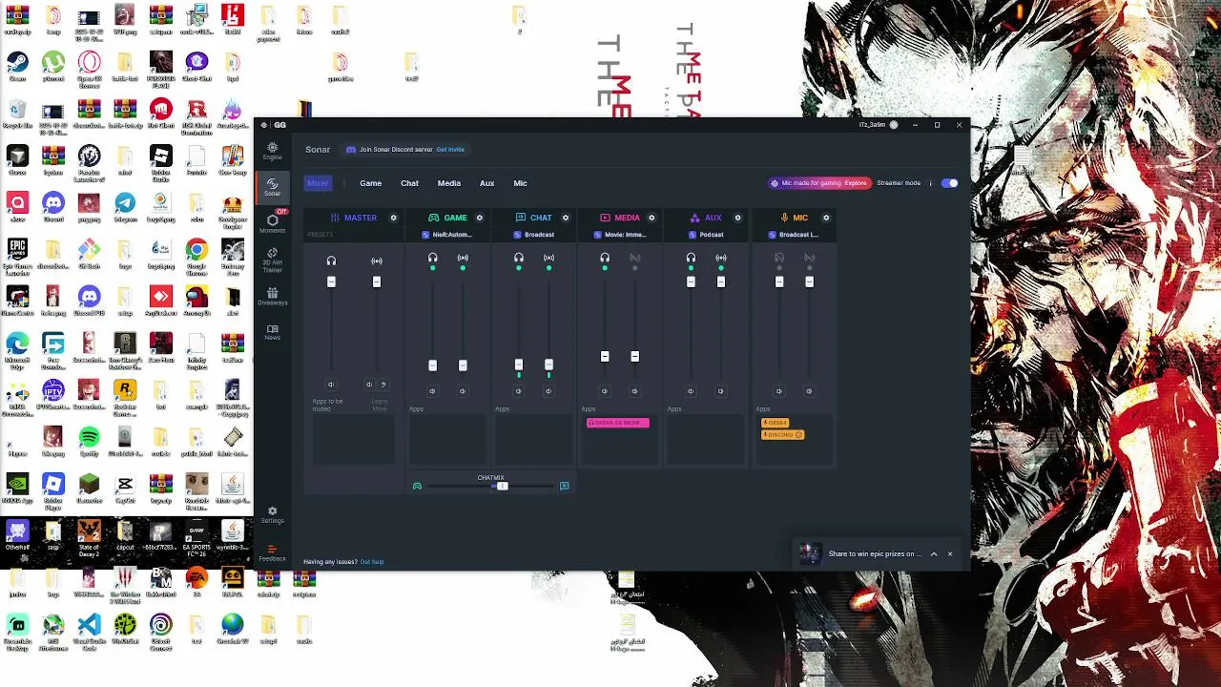Screen dimensions: 1221x687
Task: Open AUX channel Podcast preset dropdown
Action: [x=707, y=235]
